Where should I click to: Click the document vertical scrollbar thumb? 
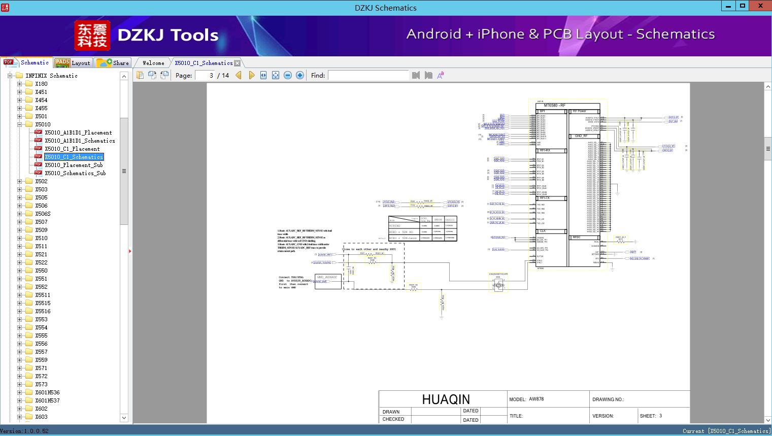click(x=768, y=149)
